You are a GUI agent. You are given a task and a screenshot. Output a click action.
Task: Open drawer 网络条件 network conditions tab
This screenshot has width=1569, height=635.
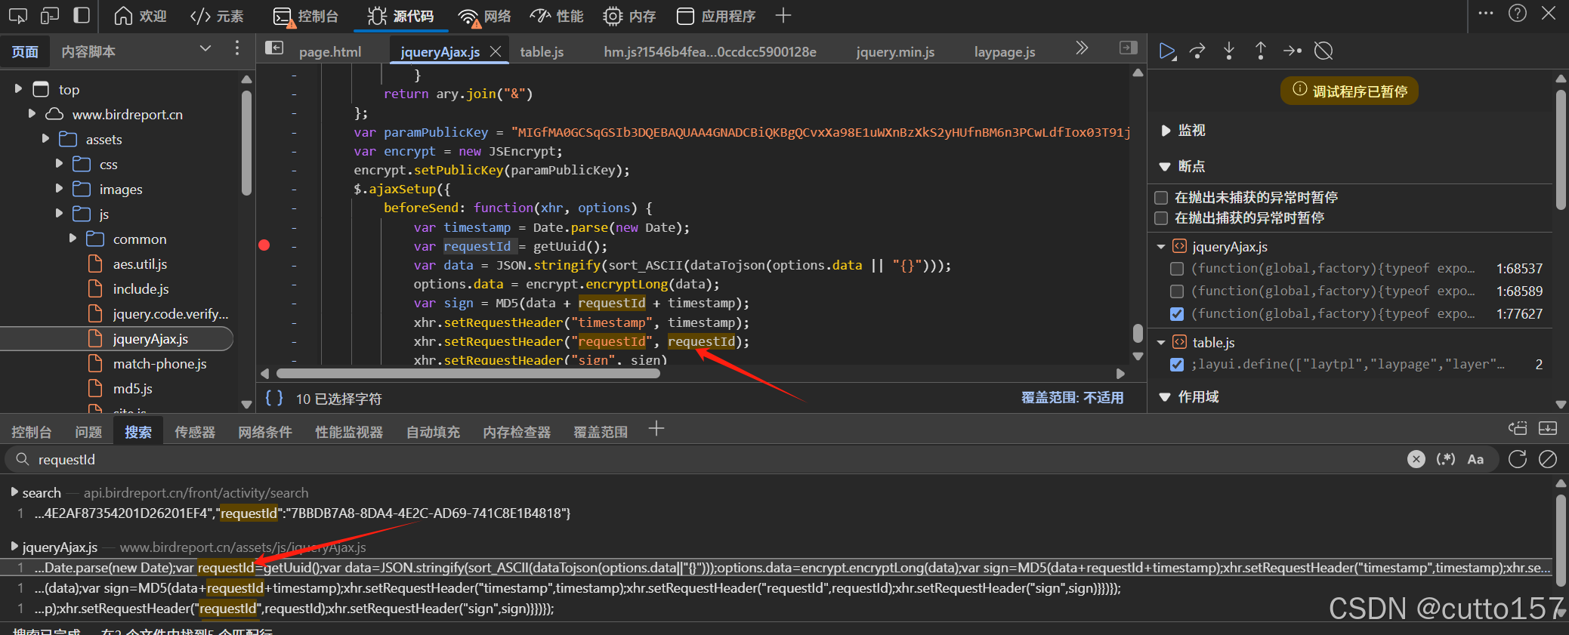[x=265, y=432]
